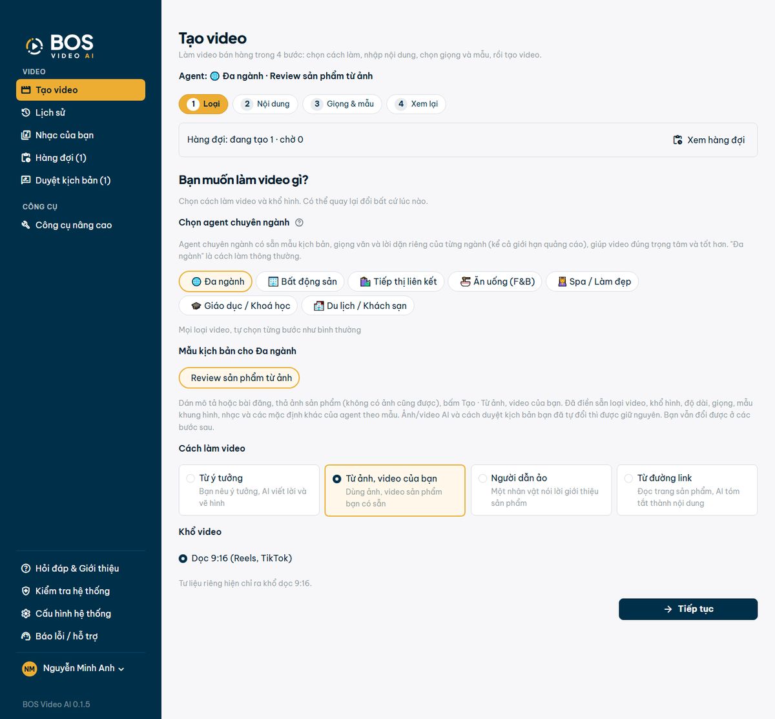Toggle the Đa ngành agent chip
775x719 pixels.
click(x=216, y=282)
